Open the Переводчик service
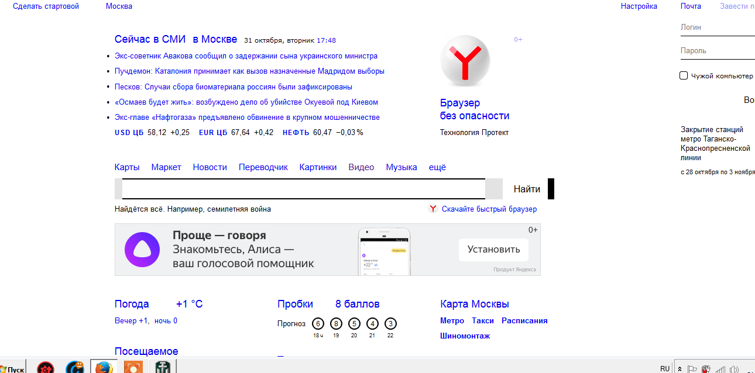755x373 pixels. coord(263,167)
